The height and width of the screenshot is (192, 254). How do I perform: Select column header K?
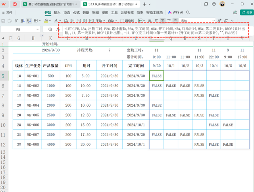click(x=50, y=38)
